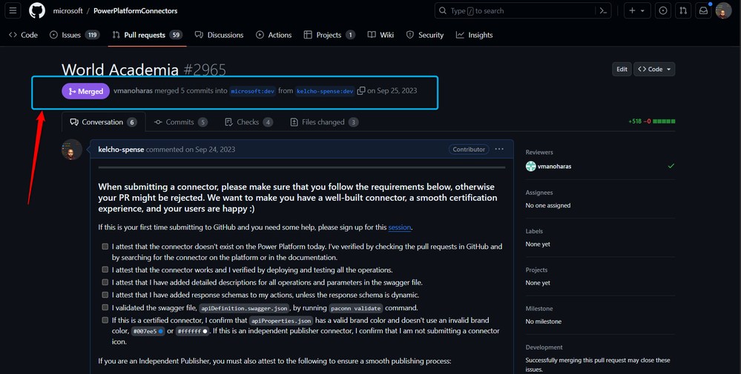741x374 pixels.
Task: Go to GitHub home via Octocat logo
Action: point(37,10)
